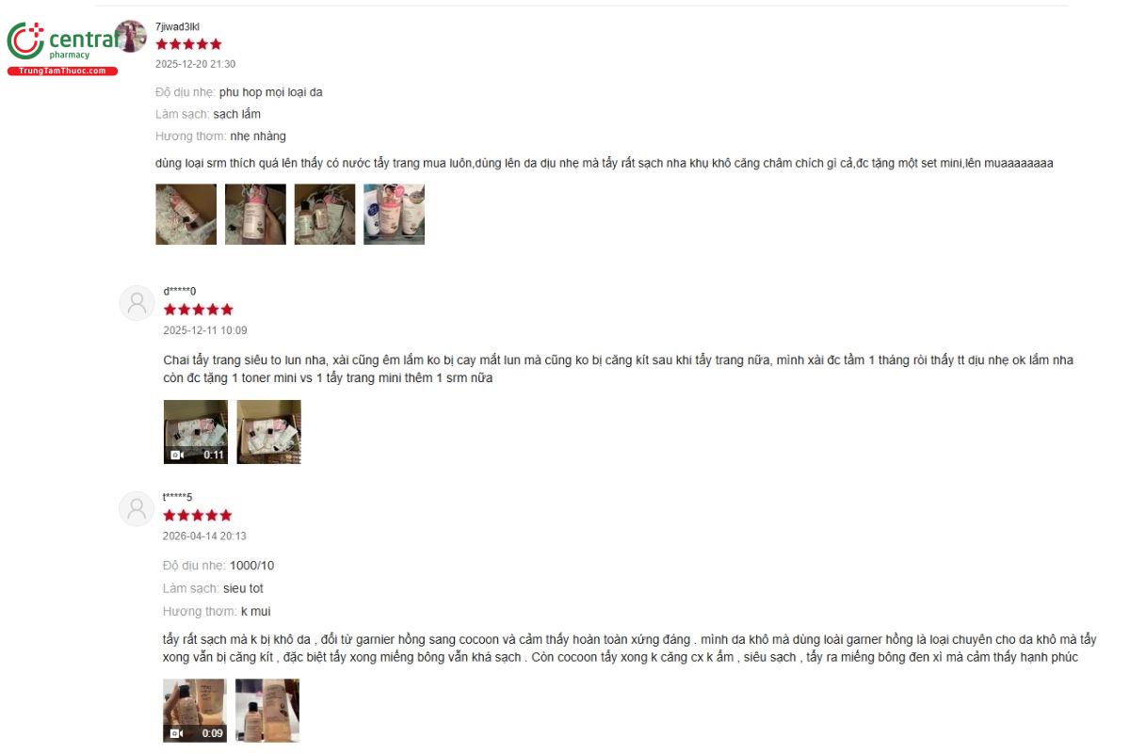This screenshot has width=1130, height=753.
Task: Click the star rating under t*****5
Action: click(x=198, y=515)
